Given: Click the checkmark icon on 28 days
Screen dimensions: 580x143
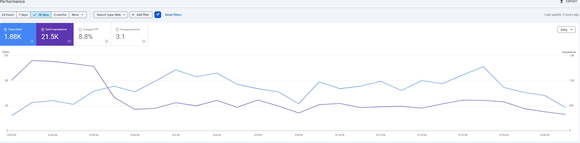Looking at the screenshot, I should pos(35,15).
